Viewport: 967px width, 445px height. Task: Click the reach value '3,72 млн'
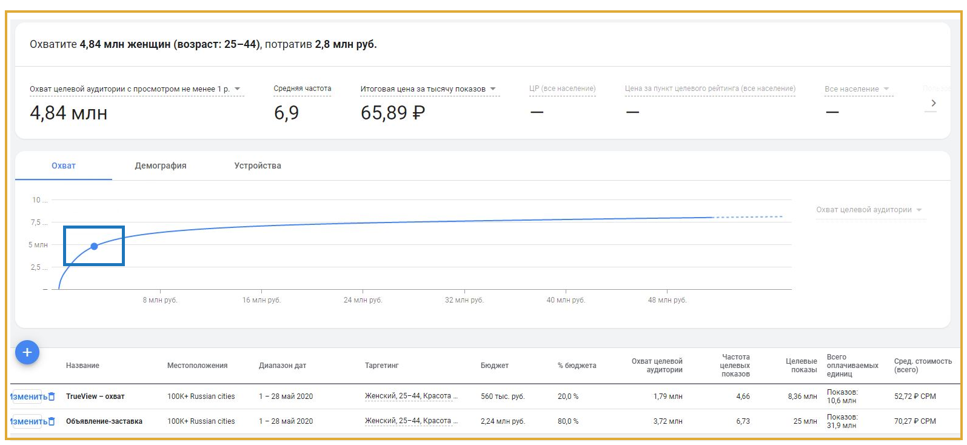pos(668,421)
